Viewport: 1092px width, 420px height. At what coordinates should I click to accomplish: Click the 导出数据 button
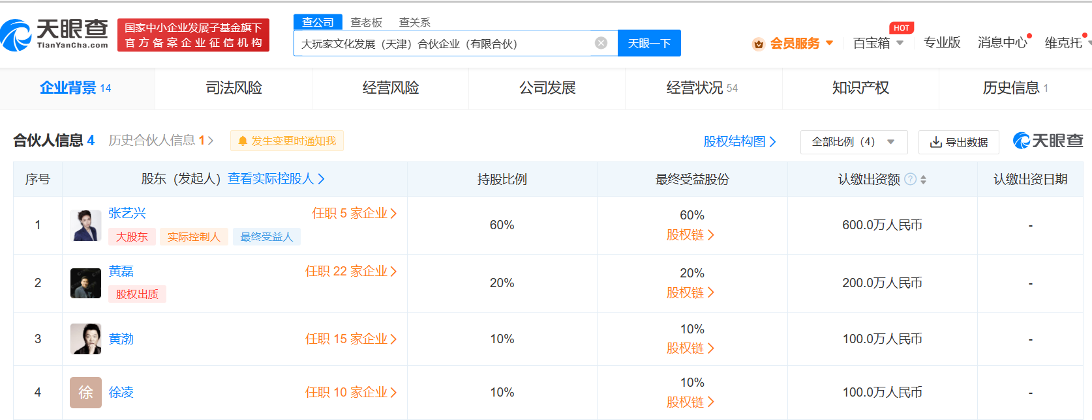click(x=959, y=142)
